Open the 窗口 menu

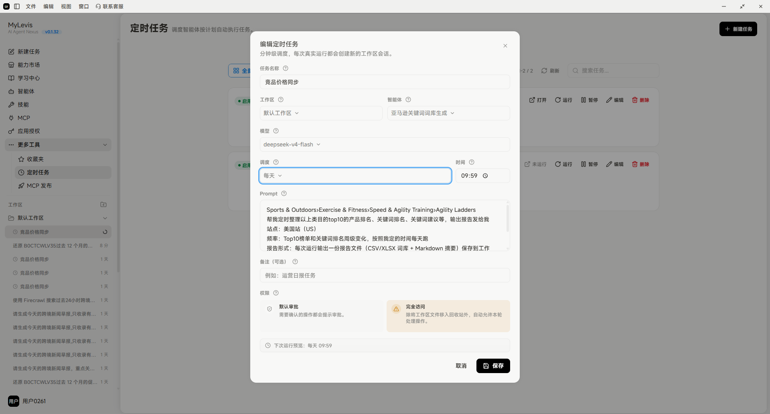84,6
